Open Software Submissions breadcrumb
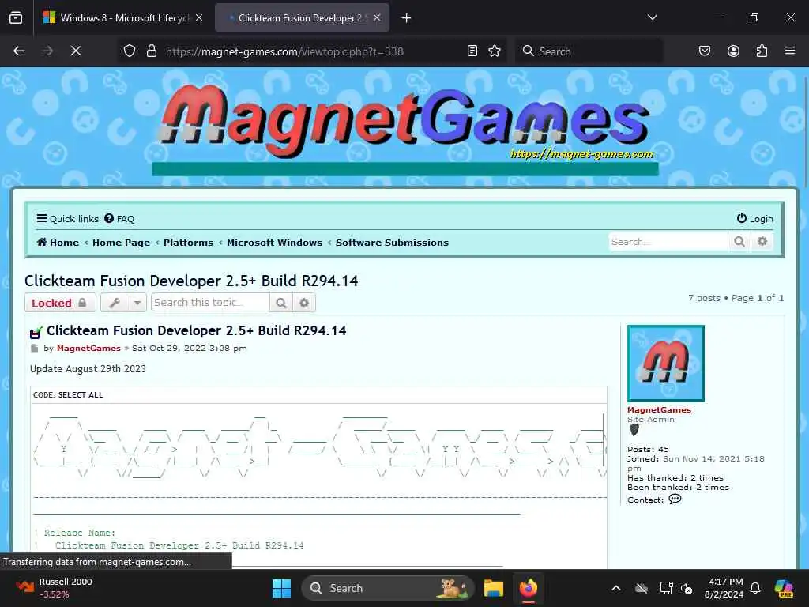 click(x=392, y=243)
